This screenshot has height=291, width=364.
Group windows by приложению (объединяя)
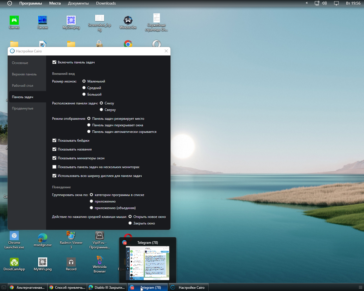click(91, 208)
